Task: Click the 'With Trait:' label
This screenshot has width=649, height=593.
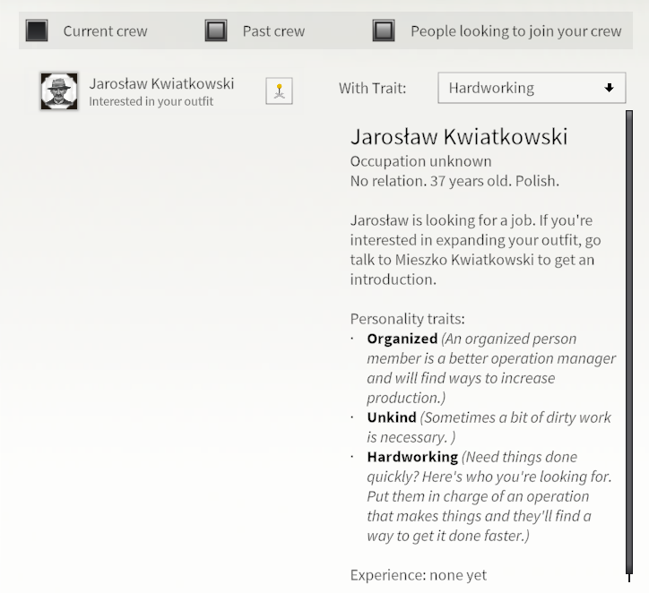Action: (x=373, y=88)
